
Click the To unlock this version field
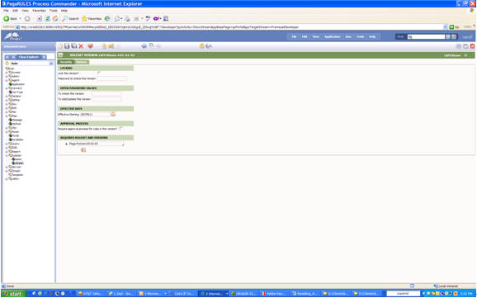click(x=106, y=94)
